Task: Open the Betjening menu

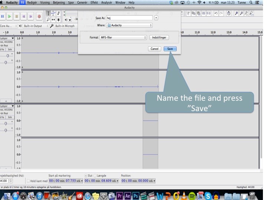Action: [x=59, y=3]
